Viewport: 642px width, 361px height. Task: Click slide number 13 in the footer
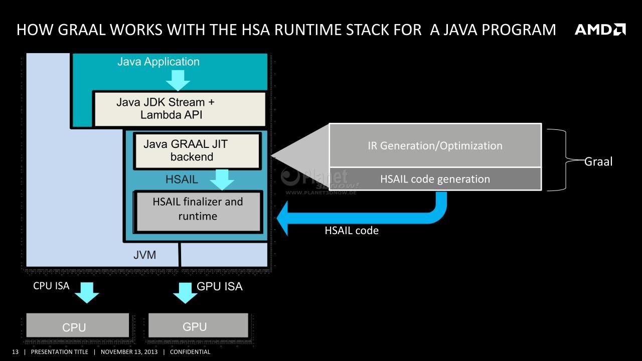pyautogui.click(x=15, y=352)
